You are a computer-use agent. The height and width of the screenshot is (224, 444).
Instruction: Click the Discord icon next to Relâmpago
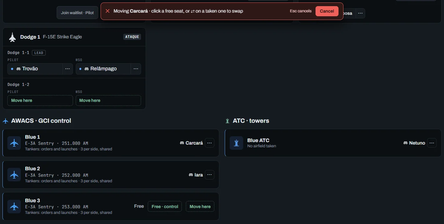coord(86,69)
